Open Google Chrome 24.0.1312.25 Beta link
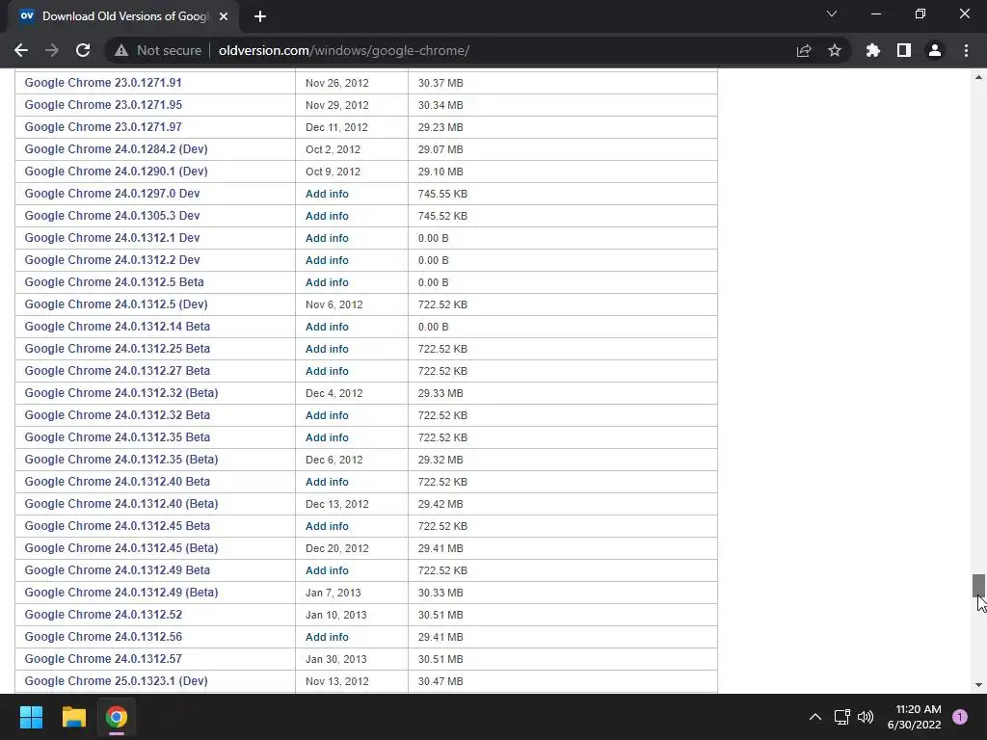Image resolution: width=987 pixels, height=740 pixels. point(117,349)
